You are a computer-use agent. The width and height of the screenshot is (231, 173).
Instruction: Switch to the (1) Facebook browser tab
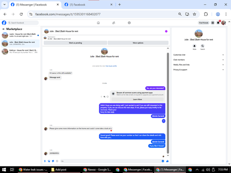tap(88, 5)
